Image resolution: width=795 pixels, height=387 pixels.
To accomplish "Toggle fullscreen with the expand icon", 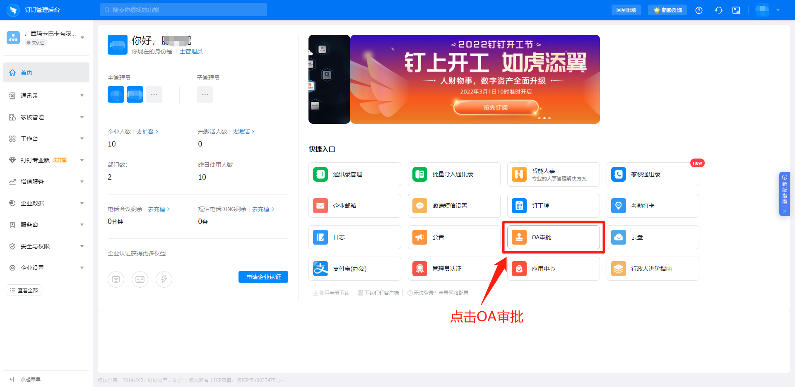I will tap(736, 10).
